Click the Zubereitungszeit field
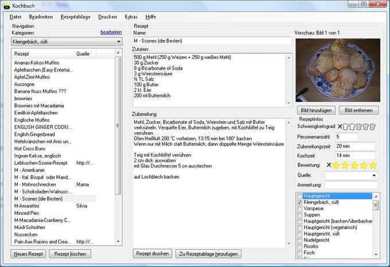Image resolution: width=390 pixels, height=267 pixels. [x=355, y=146]
